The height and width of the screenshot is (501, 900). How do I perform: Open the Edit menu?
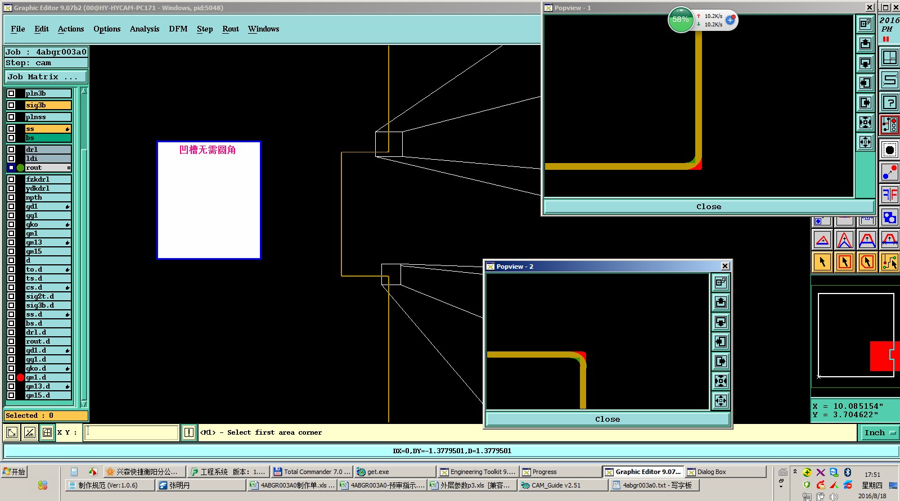pos(42,29)
